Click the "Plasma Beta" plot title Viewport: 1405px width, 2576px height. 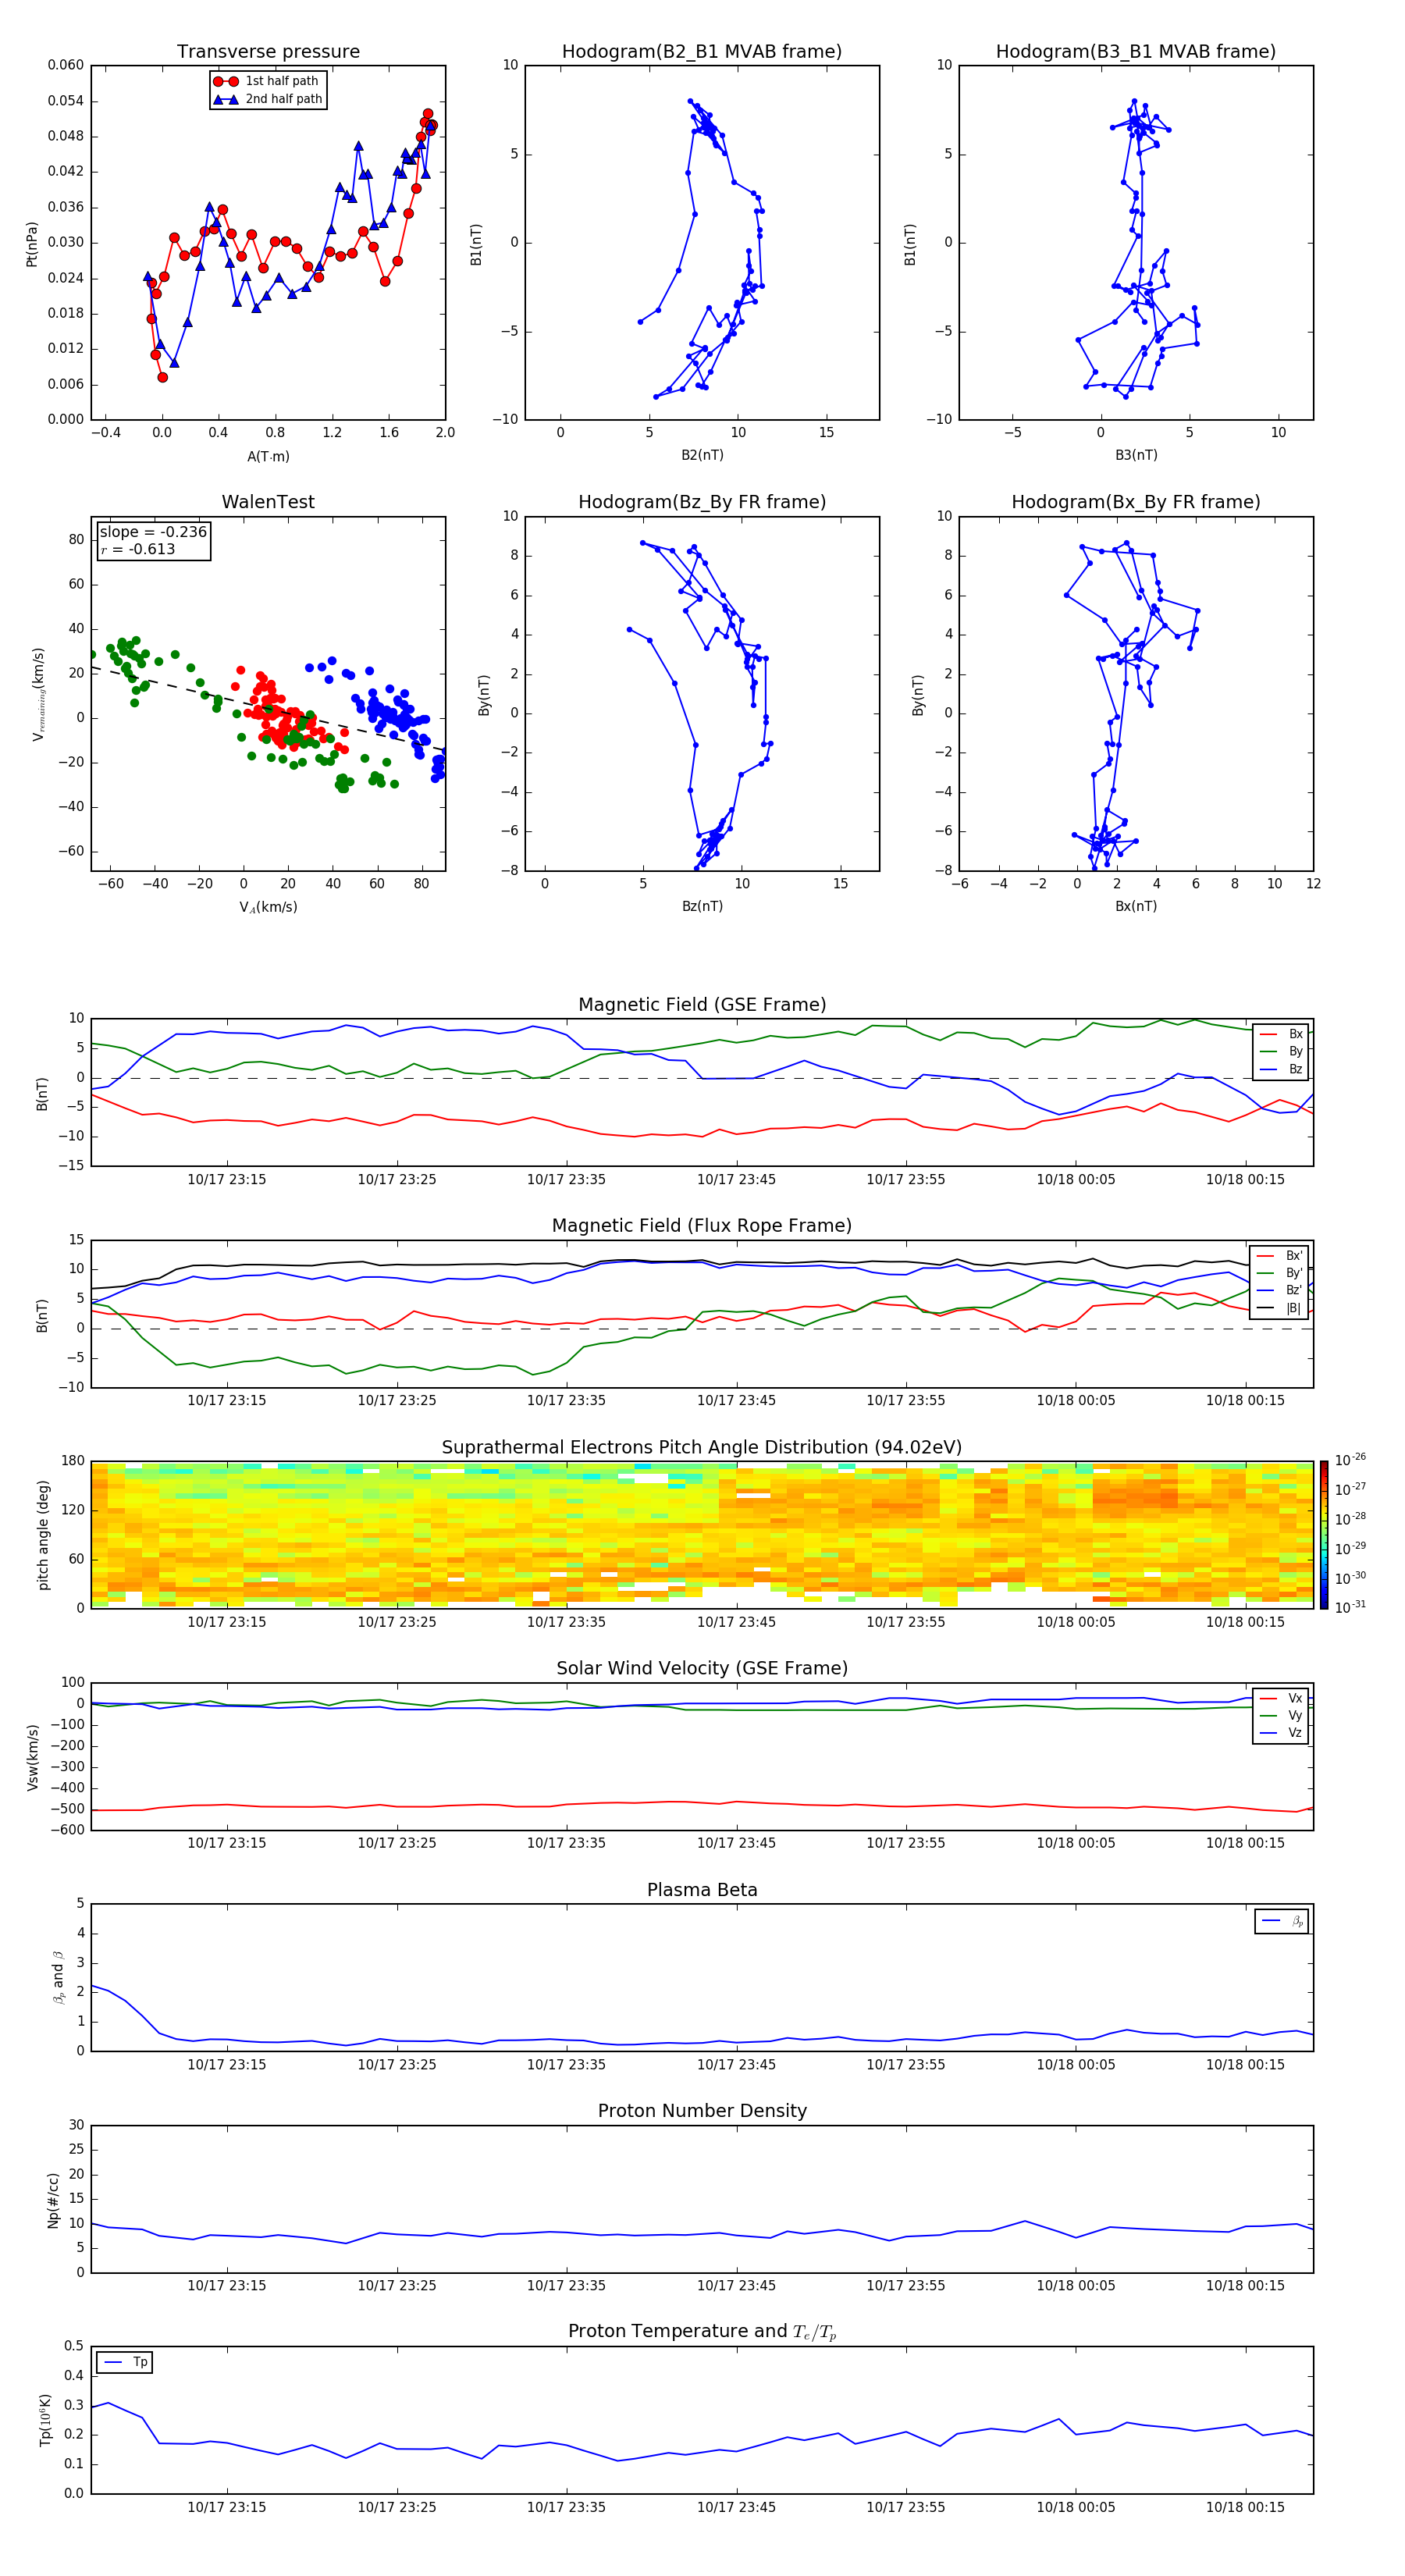(x=702, y=1891)
